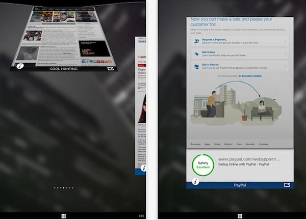This screenshot has height=220, width=306.
Task: Open grid view in the right screen's bottom bar
Action: [240, 216]
